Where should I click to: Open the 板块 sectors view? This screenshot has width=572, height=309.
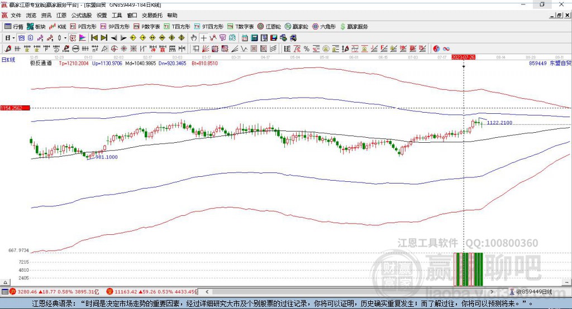tap(36, 27)
